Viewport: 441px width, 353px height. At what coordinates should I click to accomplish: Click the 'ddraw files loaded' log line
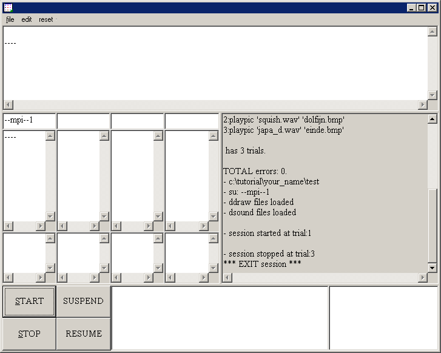pos(258,202)
